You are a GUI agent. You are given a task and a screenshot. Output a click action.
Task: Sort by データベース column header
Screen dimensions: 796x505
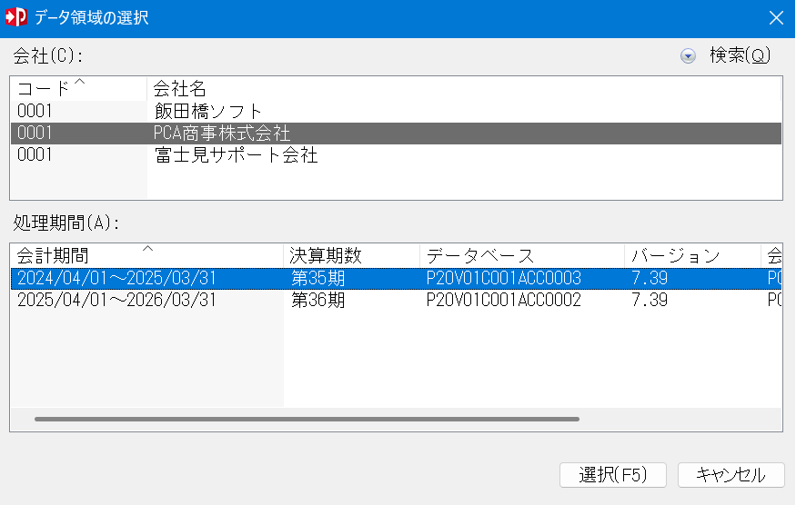coord(522,255)
